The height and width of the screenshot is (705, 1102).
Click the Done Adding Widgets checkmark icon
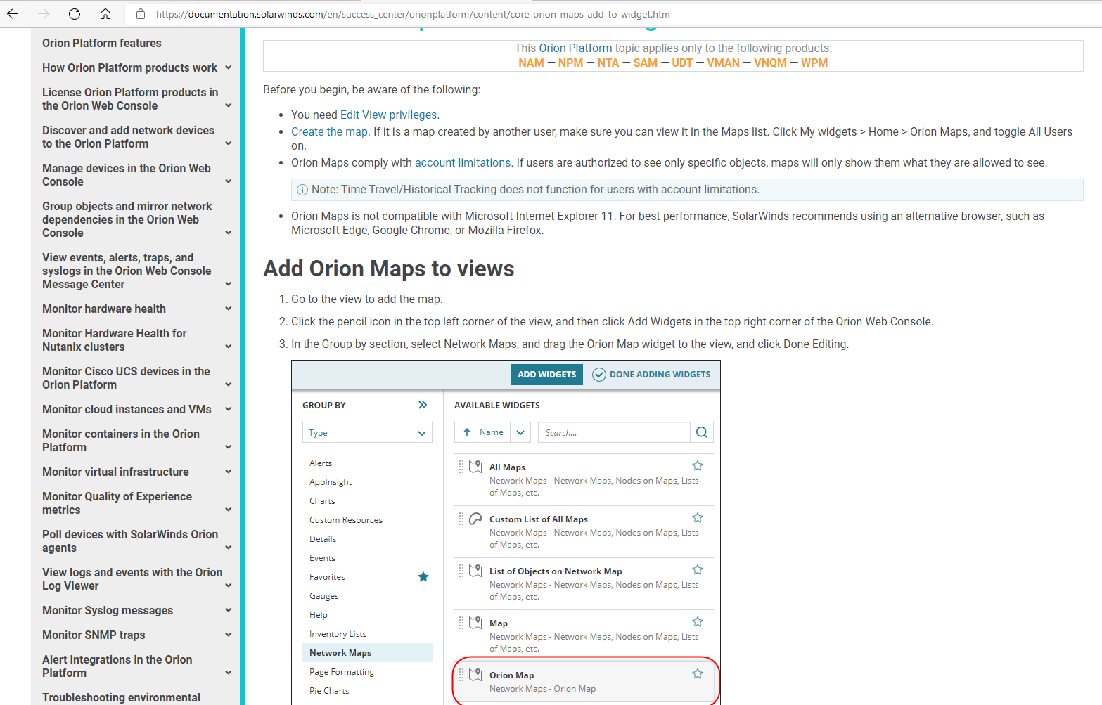pyautogui.click(x=599, y=375)
